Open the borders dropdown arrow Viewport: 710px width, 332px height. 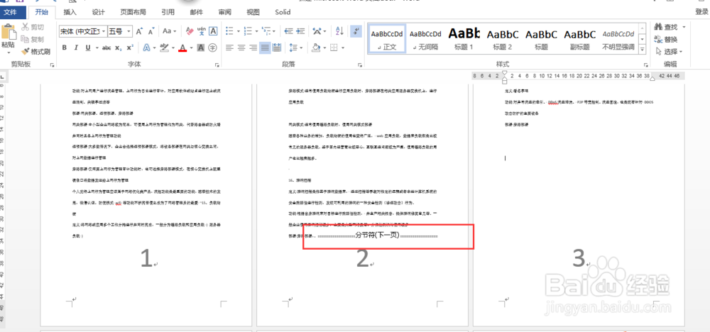(x=342, y=48)
